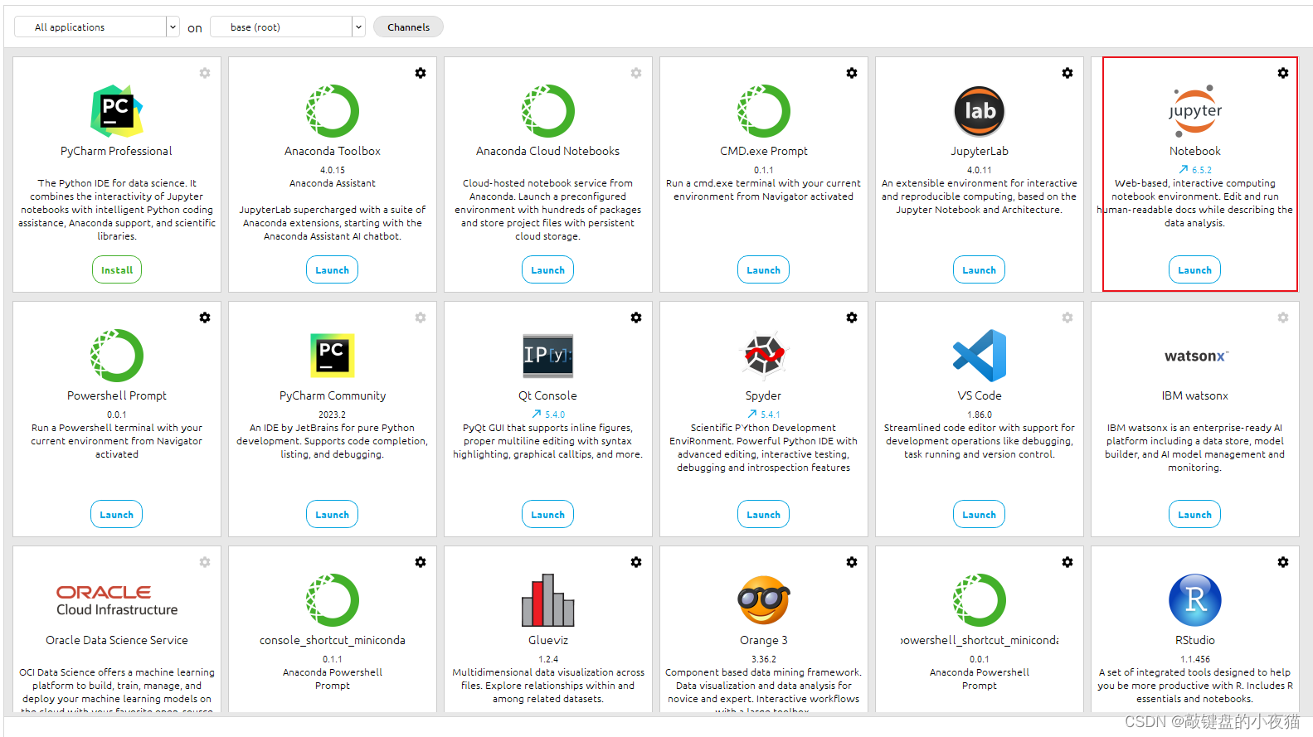1313x737 pixels.
Task: Click the RStudio R icon
Action: coord(1195,600)
